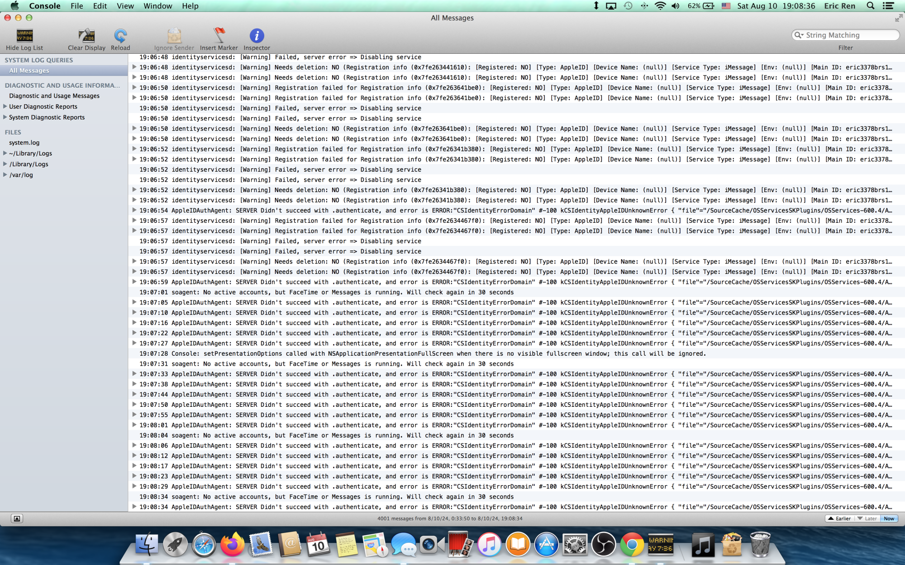
Task: Click the bottom-left show/hide pane icon
Action: point(17,518)
